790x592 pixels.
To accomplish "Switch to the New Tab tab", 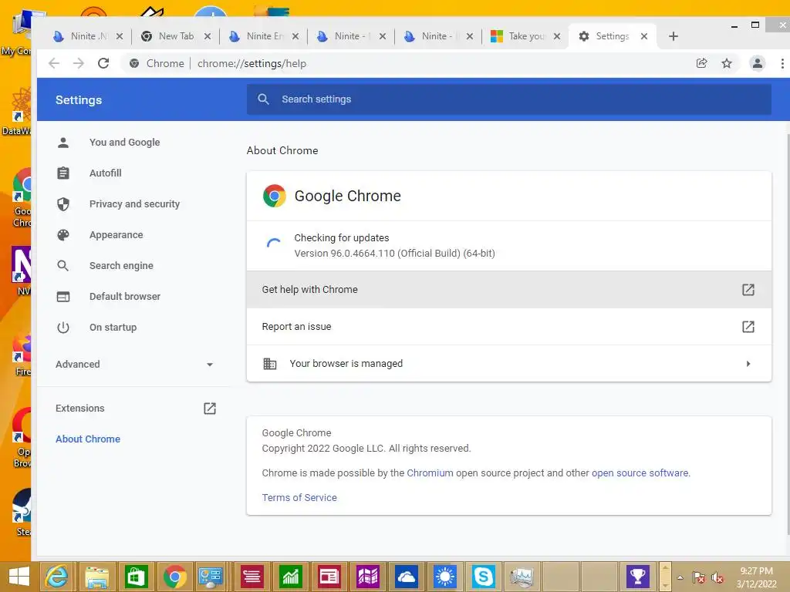I will (176, 36).
